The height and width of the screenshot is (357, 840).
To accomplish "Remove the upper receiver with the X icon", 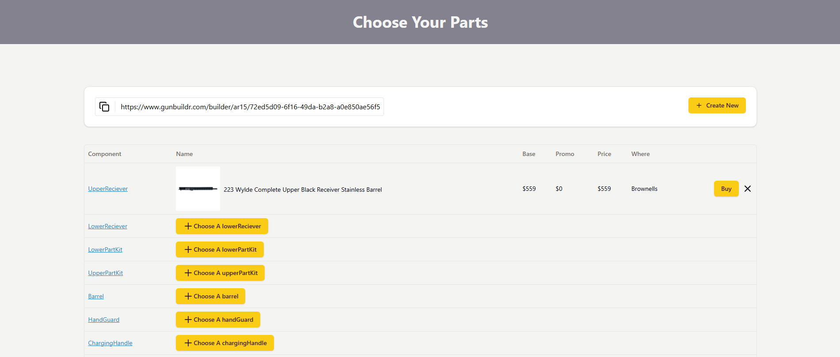I will coord(747,189).
